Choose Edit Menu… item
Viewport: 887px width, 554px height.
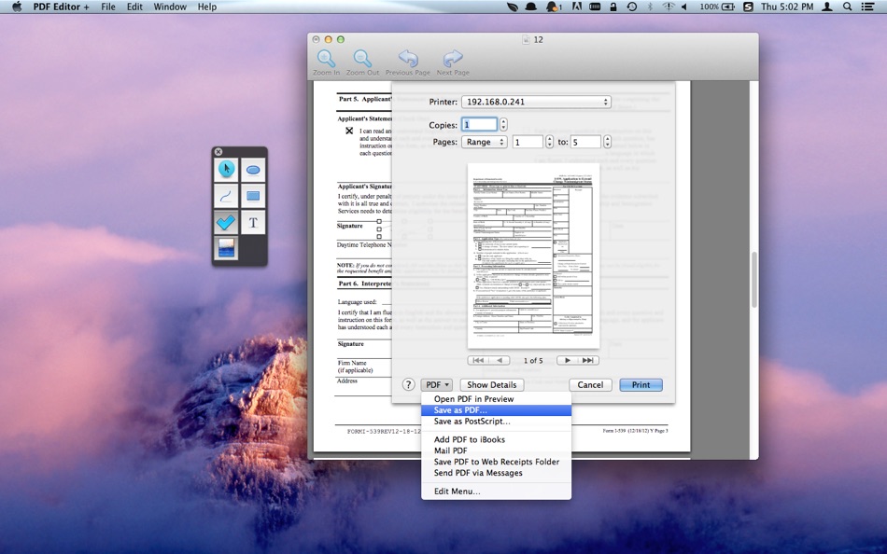tap(496, 492)
